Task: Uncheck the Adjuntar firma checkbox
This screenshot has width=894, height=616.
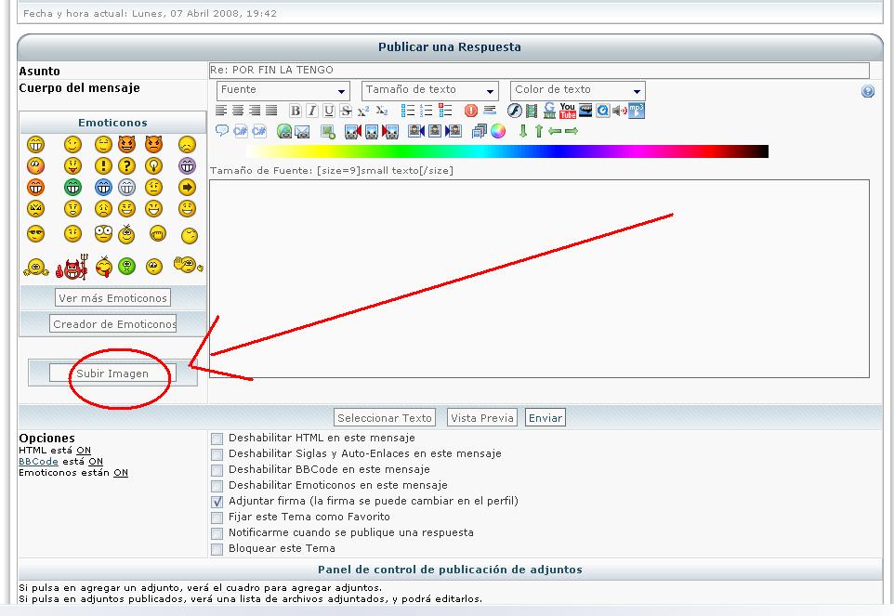Action: click(217, 502)
